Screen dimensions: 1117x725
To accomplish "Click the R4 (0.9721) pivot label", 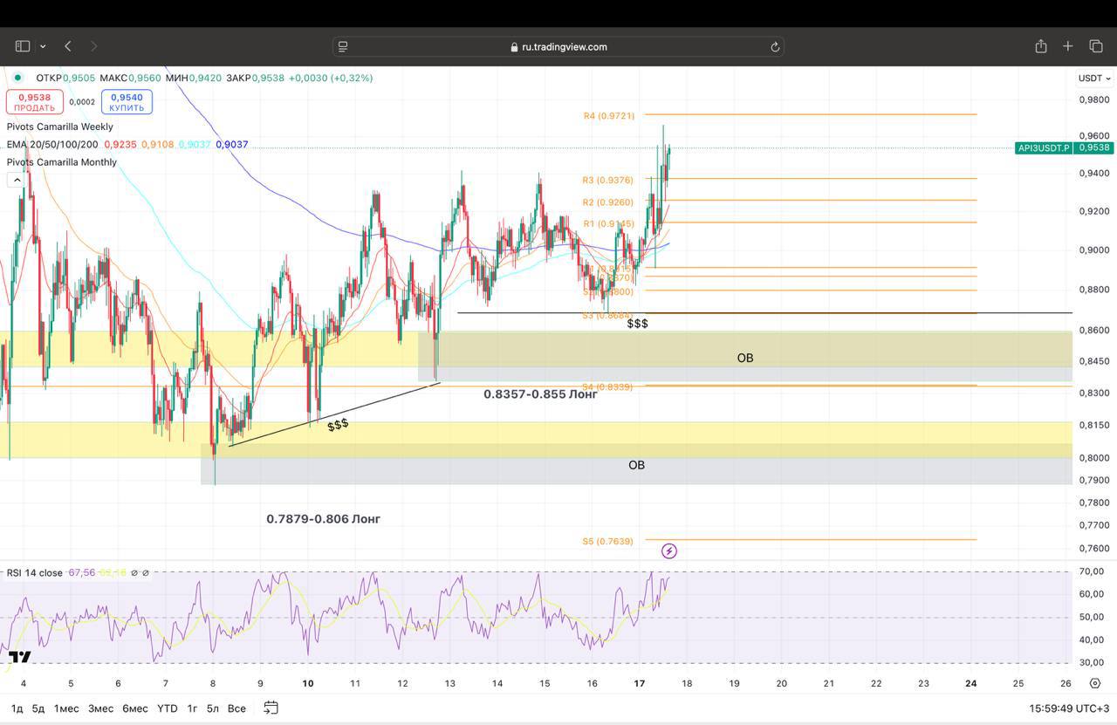I will [609, 115].
